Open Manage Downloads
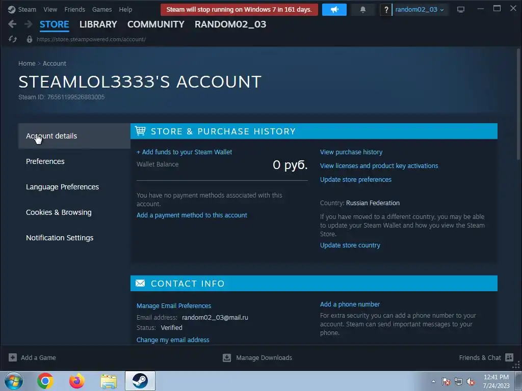 (x=257, y=357)
